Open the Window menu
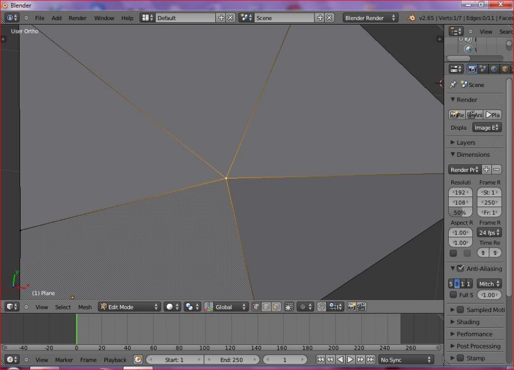This screenshot has width=514, height=370. click(x=104, y=17)
